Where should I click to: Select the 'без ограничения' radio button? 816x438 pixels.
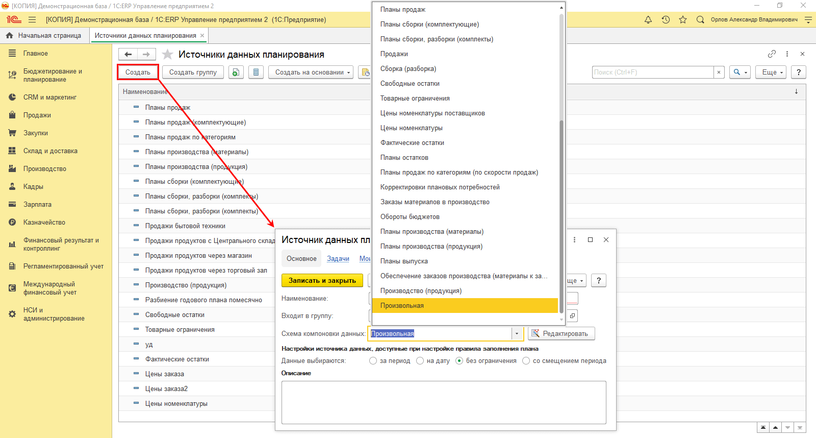pyautogui.click(x=459, y=360)
